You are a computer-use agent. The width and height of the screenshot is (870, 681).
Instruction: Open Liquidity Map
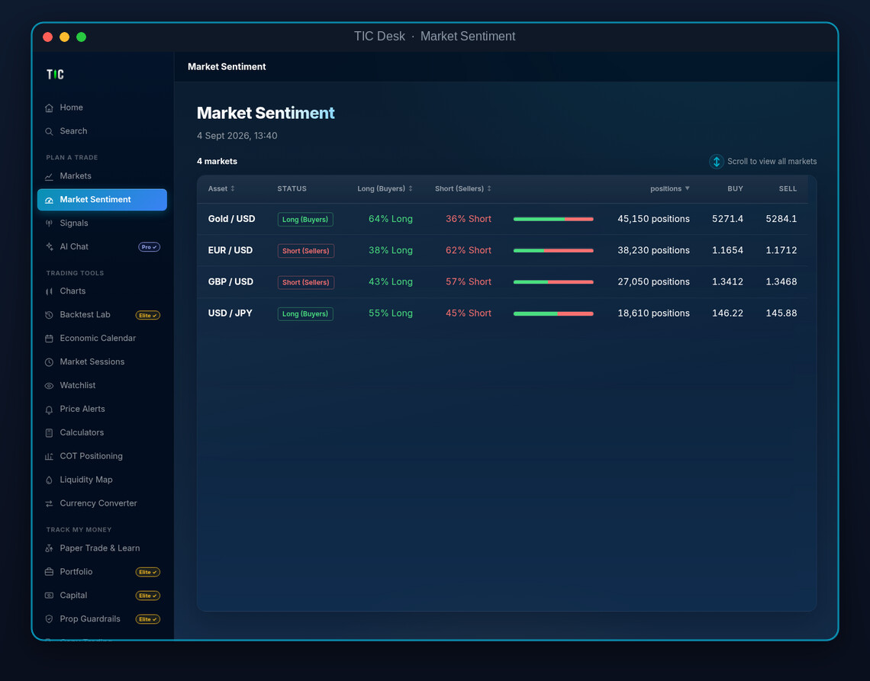(x=102, y=480)
